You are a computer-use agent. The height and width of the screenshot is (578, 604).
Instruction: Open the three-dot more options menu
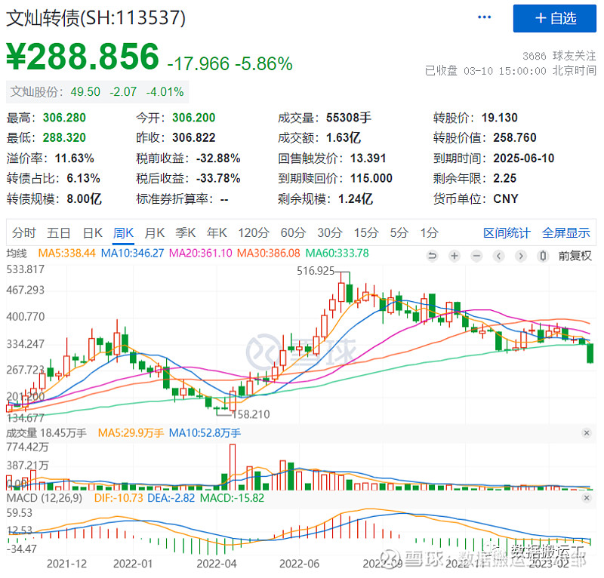(484, 17)
